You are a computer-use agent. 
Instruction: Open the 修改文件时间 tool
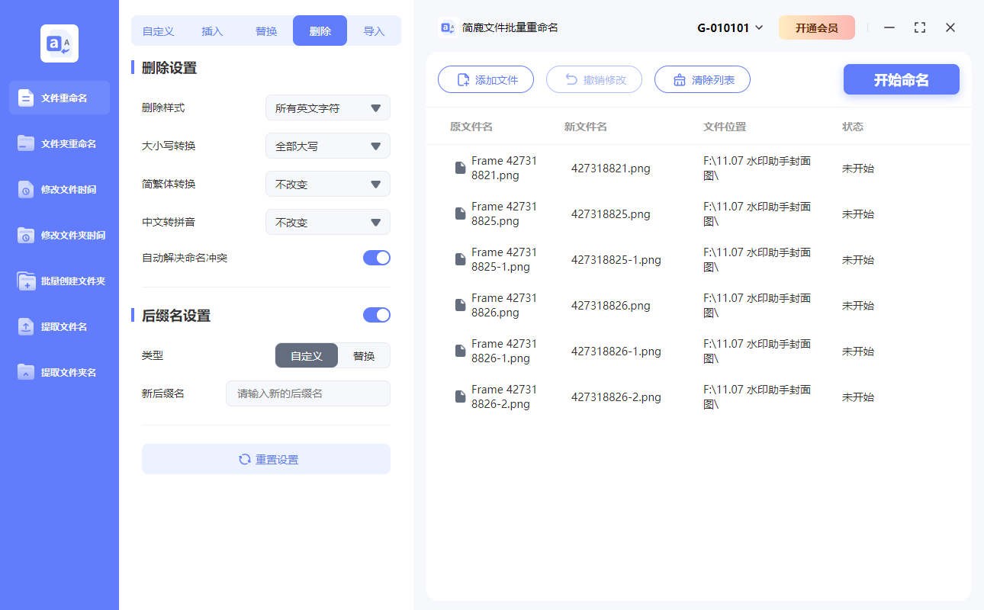click(x=59, y=189)
